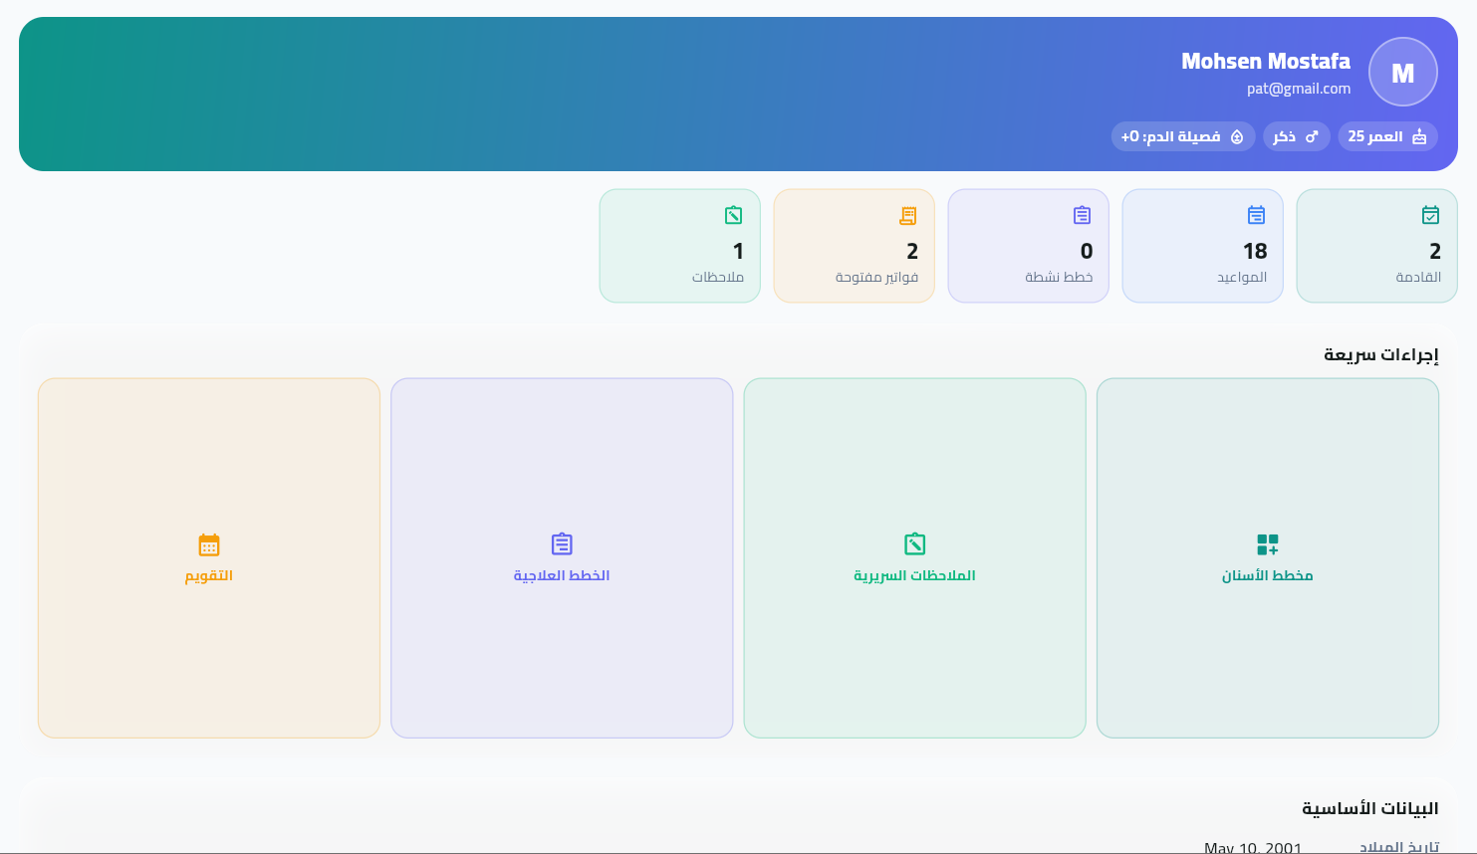Screen dimensions: 1477x854
Task: Click the male gender symbol icon
Action: click(1312, 136)
